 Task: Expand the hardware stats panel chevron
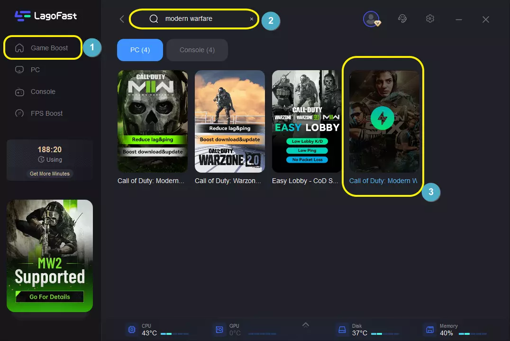(306, 325)
